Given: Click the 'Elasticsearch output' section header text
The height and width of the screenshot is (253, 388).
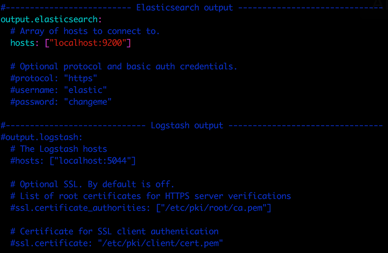Looking at the screenshot, I should point(185,8).
